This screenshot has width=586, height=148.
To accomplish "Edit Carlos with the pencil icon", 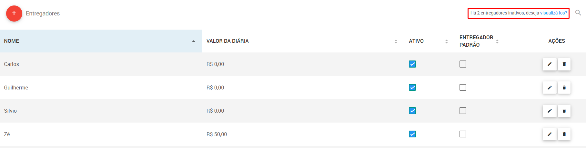I will (550, 64).
